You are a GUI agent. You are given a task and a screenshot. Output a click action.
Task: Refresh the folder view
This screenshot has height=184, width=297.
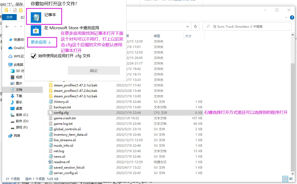196,27
